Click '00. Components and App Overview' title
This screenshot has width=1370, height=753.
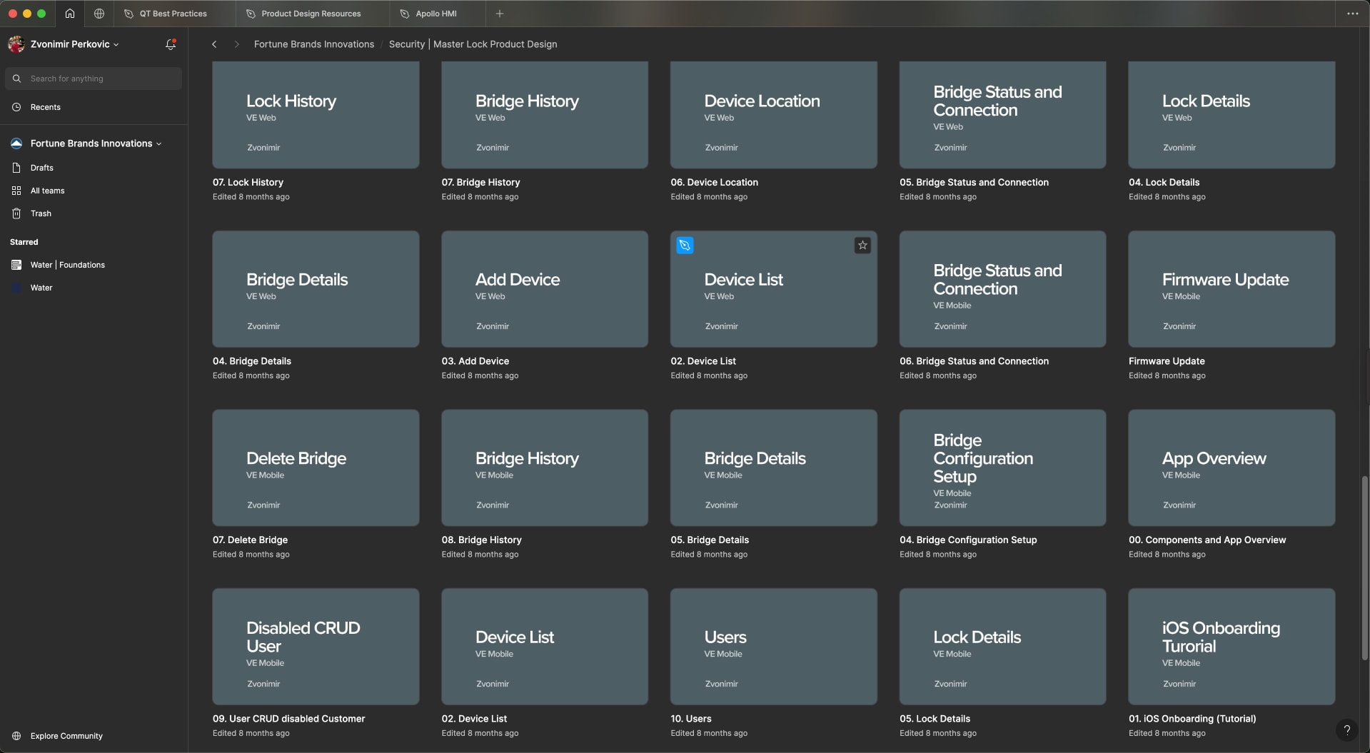point(1207,540)
